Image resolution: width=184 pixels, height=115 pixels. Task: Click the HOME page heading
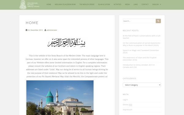pos(32,23)
